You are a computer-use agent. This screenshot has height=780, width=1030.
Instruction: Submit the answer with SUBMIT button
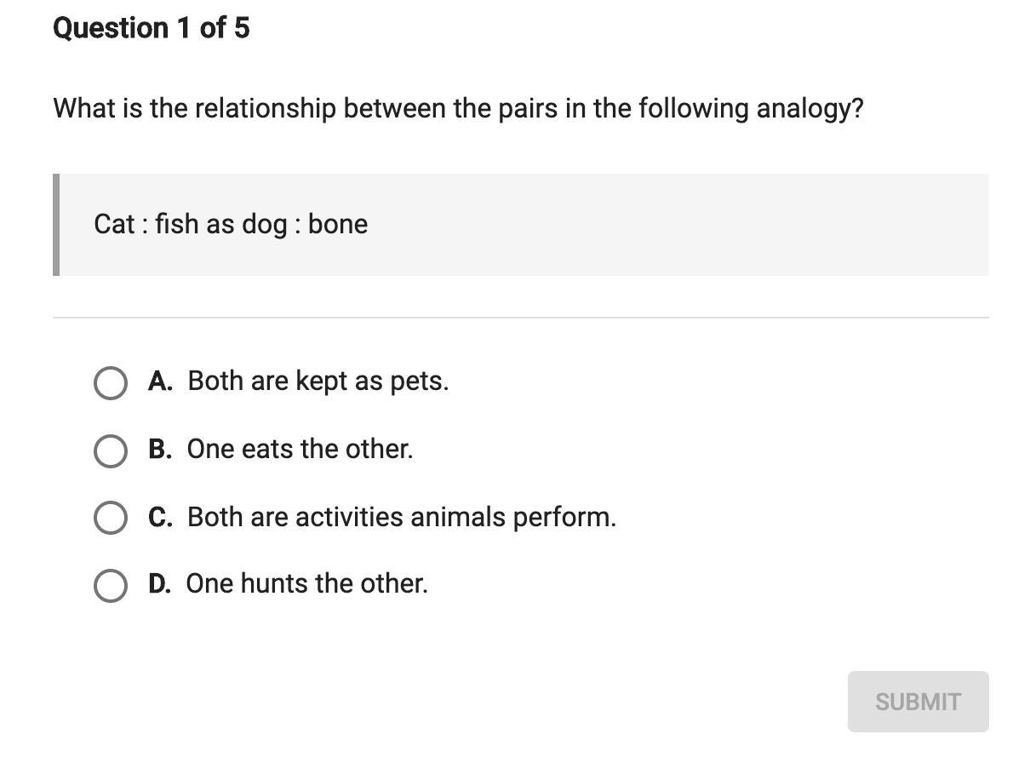tap(918, 702)
